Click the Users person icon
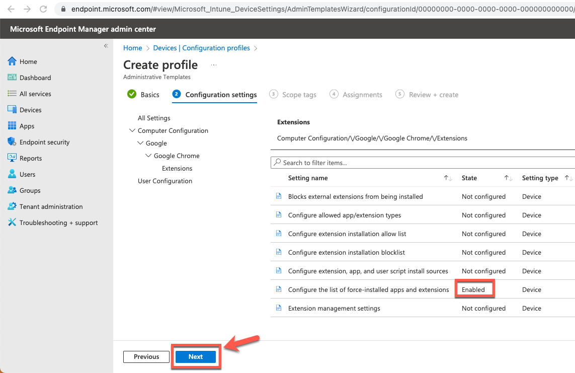 [x=12, y=174]
